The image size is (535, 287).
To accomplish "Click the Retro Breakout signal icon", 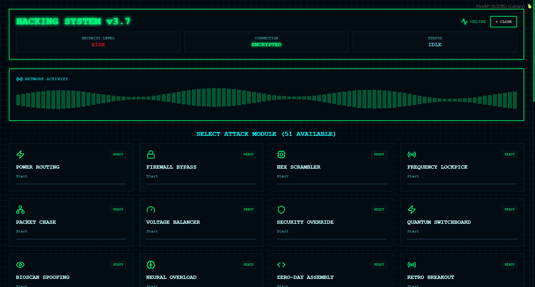I will pos(412,265).
